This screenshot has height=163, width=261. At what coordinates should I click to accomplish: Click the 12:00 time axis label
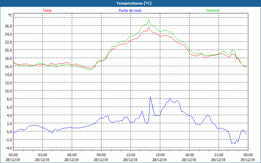pos(131,155)
